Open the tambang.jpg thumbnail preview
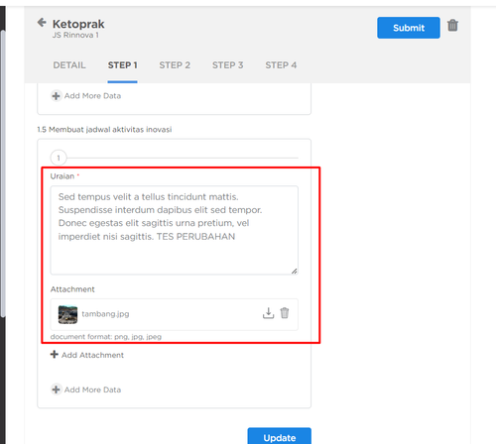This screenshot has height=444, width=496. point(67,314)
